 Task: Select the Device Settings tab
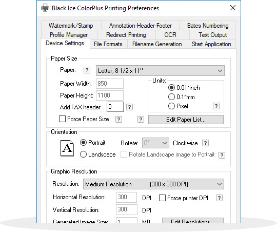[65, 43]
